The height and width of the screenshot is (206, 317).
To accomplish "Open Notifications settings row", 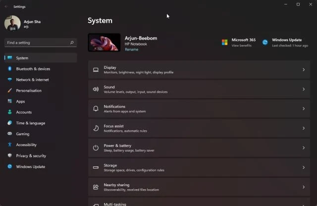I will point(199,109).
